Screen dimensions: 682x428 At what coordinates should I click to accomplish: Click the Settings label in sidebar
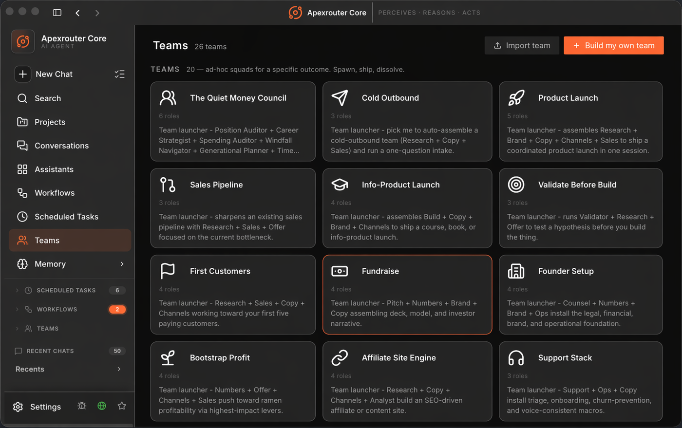click(x=45, y=407)
